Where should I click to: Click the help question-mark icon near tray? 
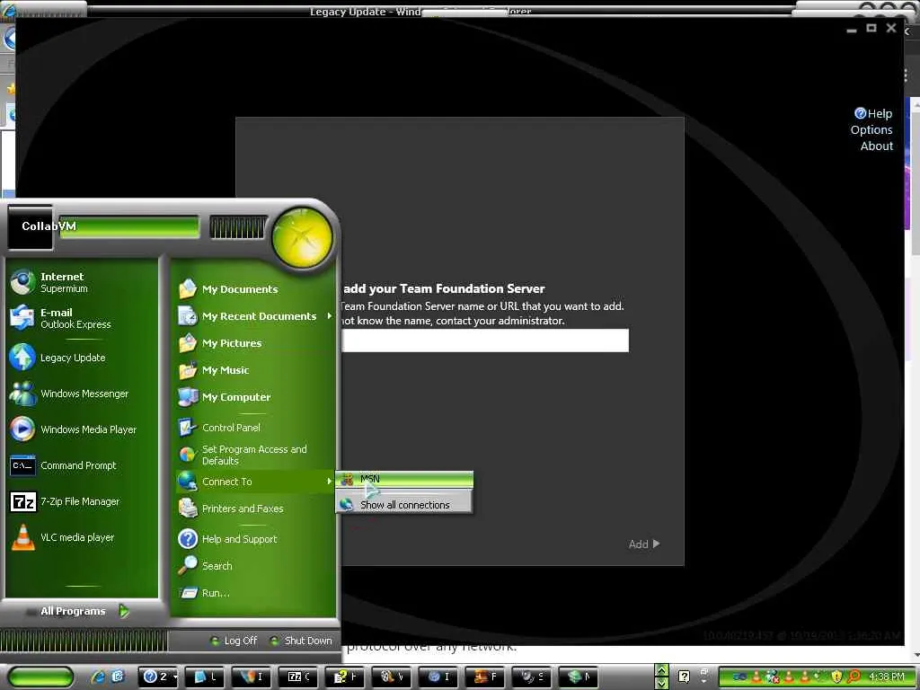coord(684,677)
